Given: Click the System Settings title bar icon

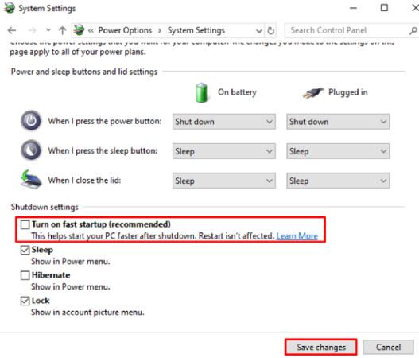Looking at the screenshot, I should point(10,8).
